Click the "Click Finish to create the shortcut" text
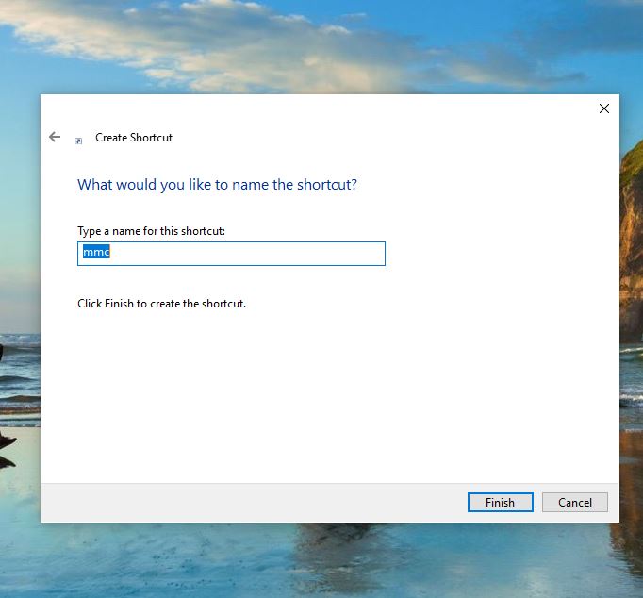 point(161,304)
